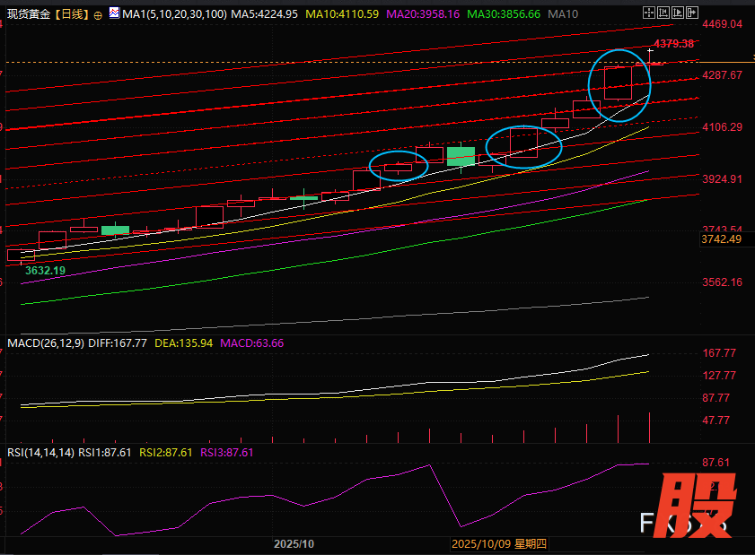Click the 3742.49 current price tag
Screen dimensions: 755x555
(x=722, y=239)
